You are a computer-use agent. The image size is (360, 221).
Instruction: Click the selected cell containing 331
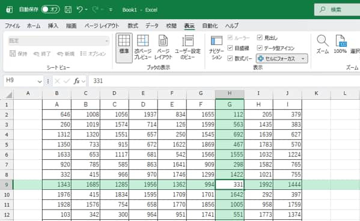[x=230, y=184]
